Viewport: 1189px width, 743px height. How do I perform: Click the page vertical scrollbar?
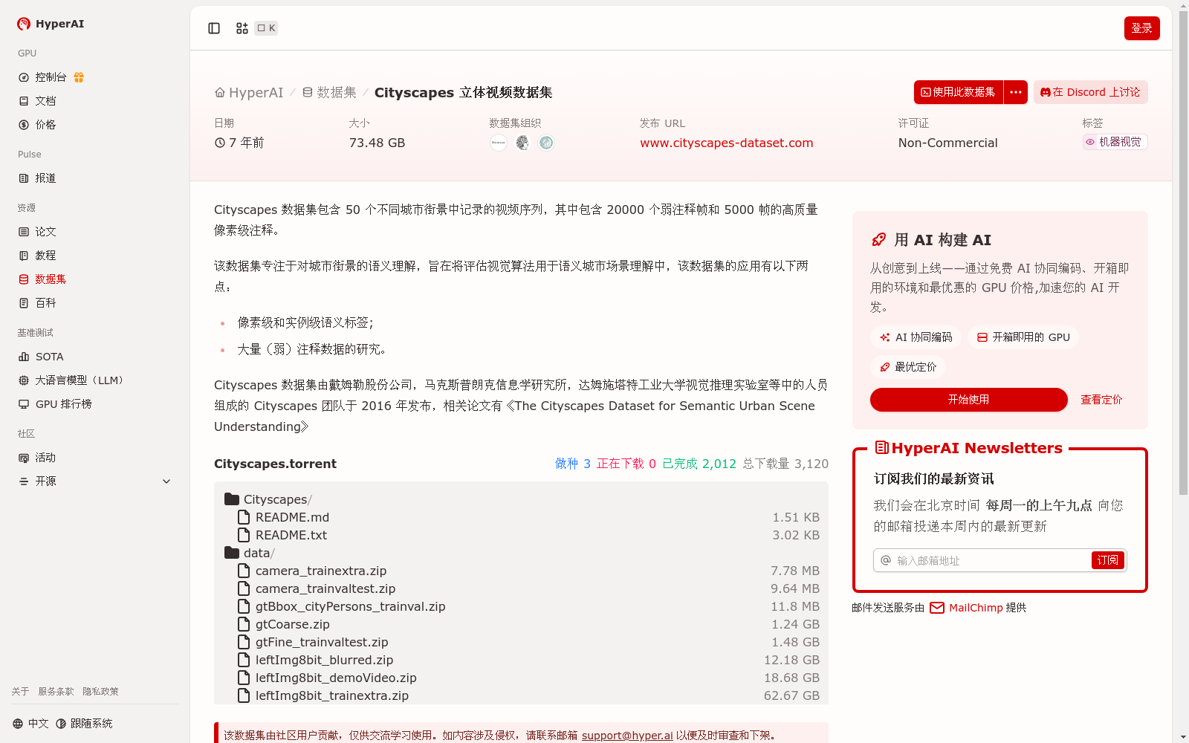[1183, 253]
